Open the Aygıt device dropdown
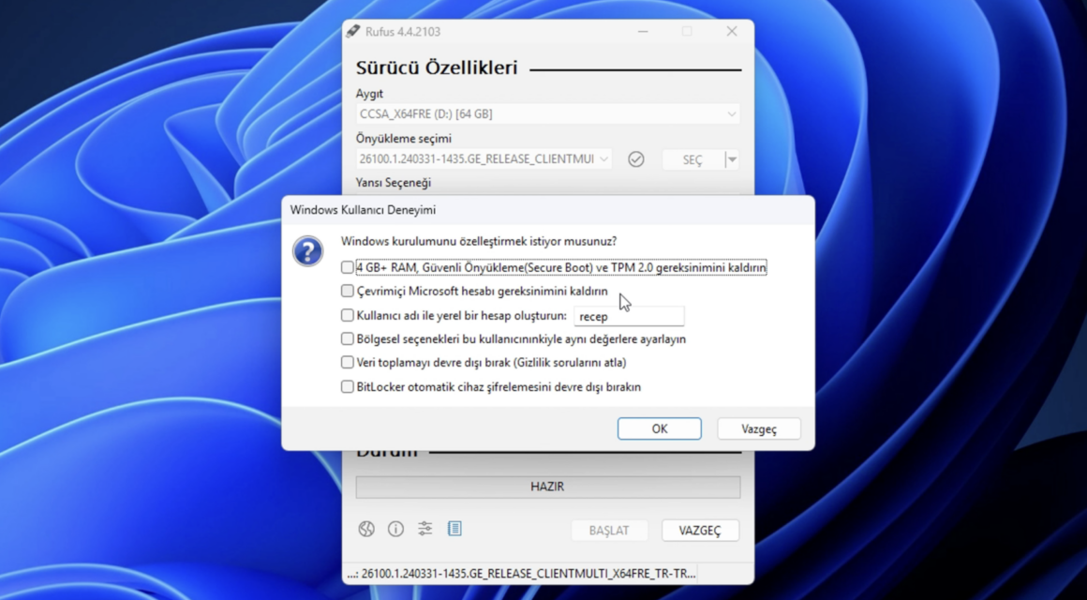The width and height of the screenshot is (1087, 600). 547,113
